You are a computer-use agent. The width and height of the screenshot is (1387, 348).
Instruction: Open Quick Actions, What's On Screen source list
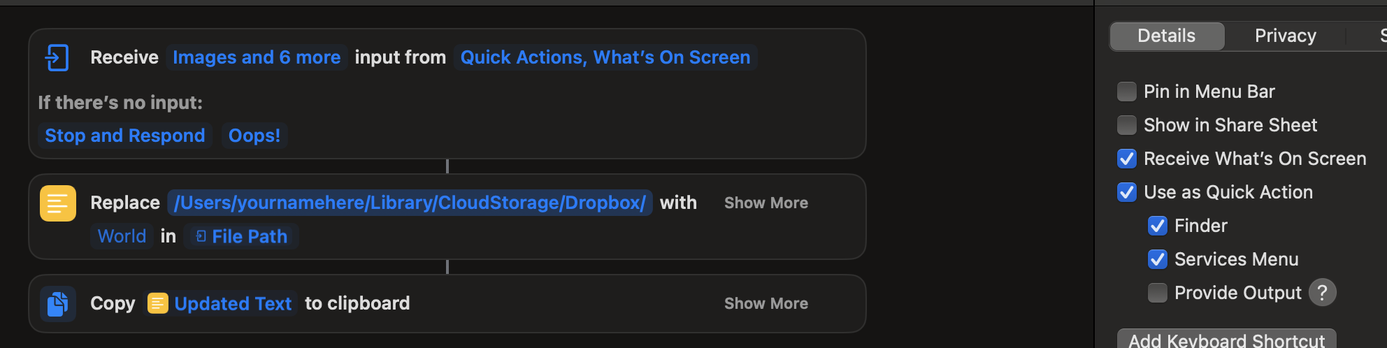605,57
